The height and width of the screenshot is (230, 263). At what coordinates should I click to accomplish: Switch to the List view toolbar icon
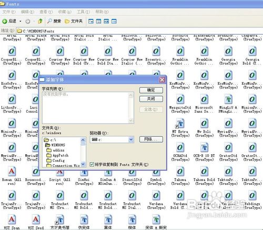click(98, 22)
